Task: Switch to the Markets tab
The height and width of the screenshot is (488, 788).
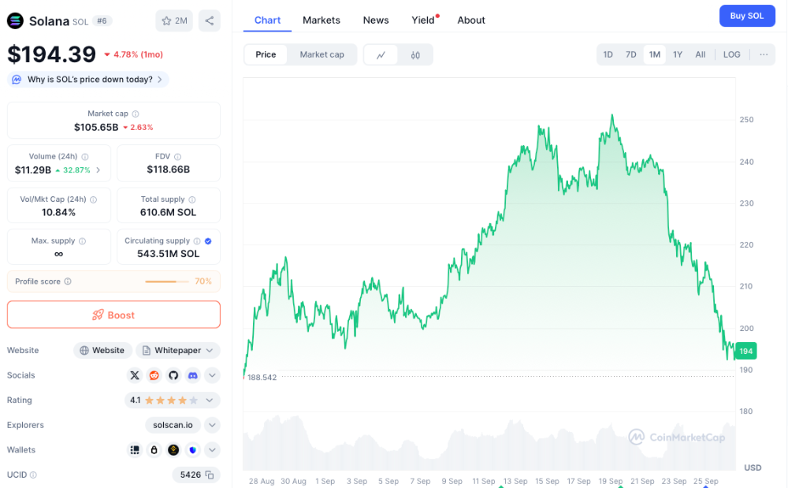Action: 322,20
